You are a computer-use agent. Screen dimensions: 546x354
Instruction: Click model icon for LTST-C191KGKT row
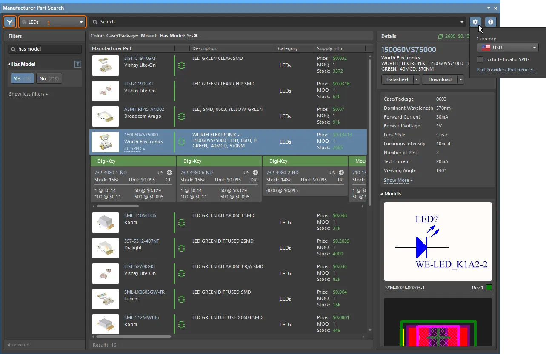181,65
